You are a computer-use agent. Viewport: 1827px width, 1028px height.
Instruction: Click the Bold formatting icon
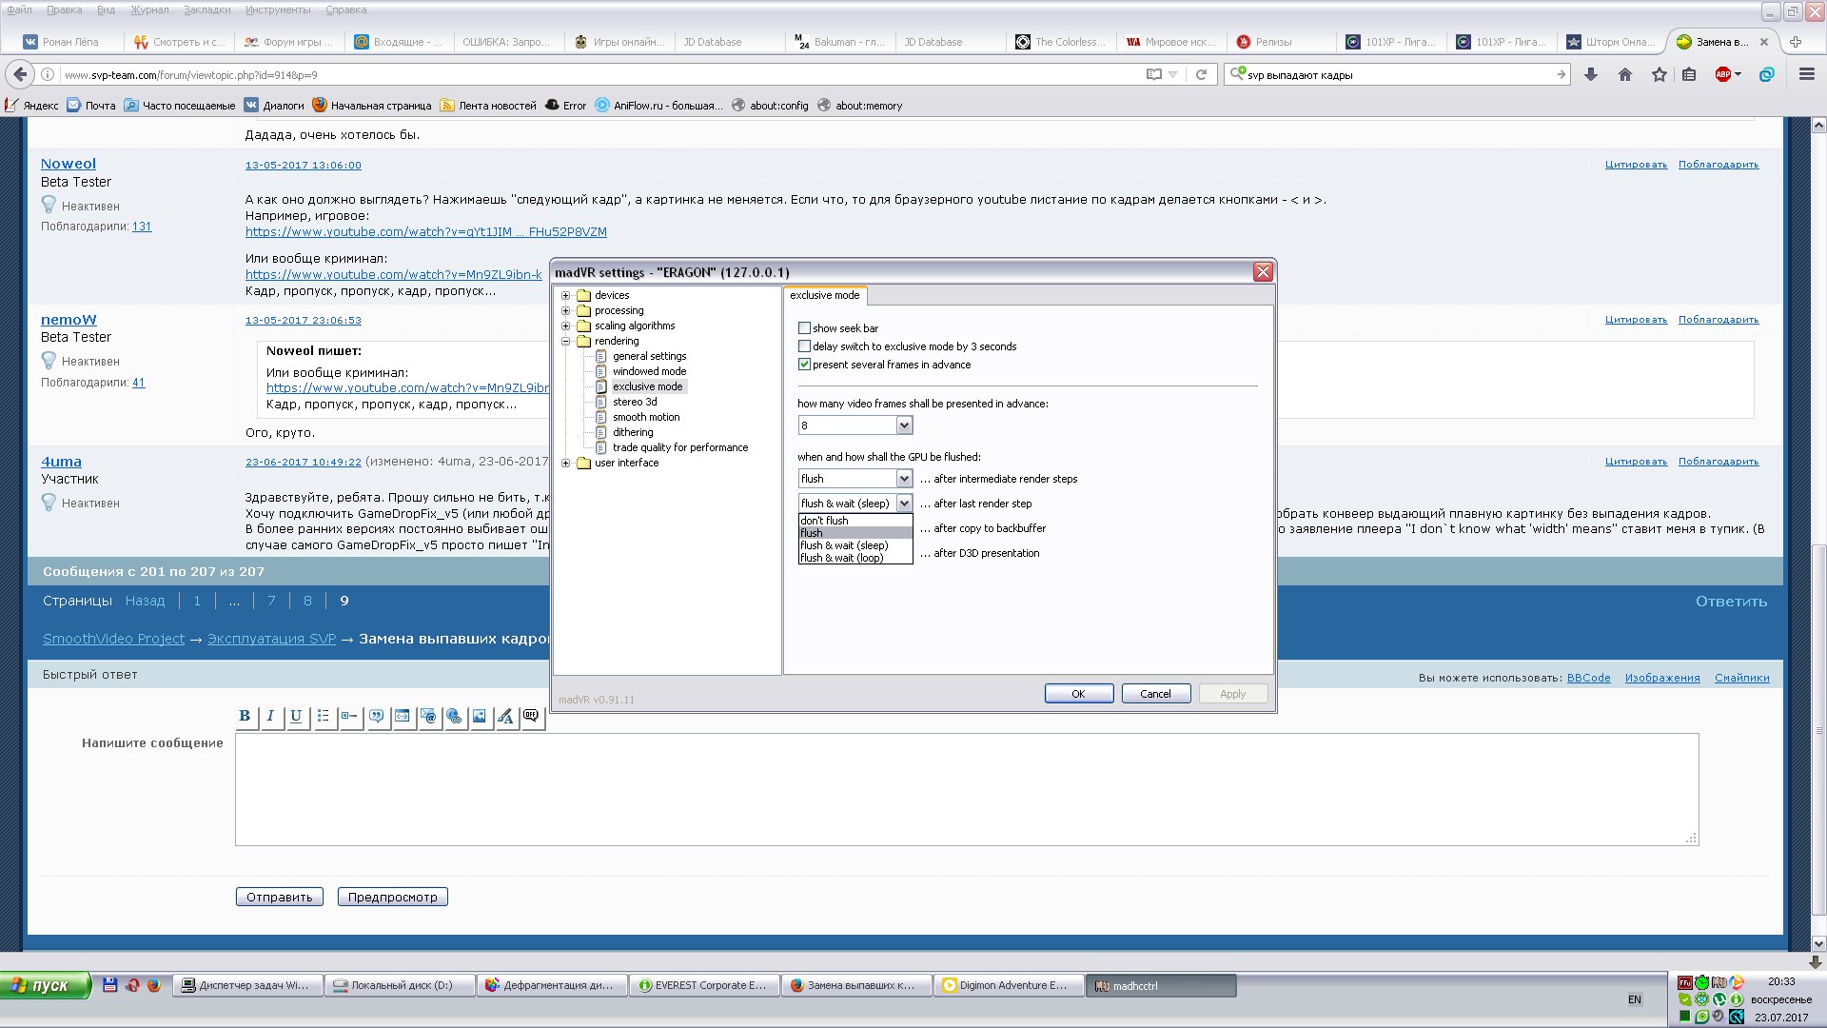(245, 717)
